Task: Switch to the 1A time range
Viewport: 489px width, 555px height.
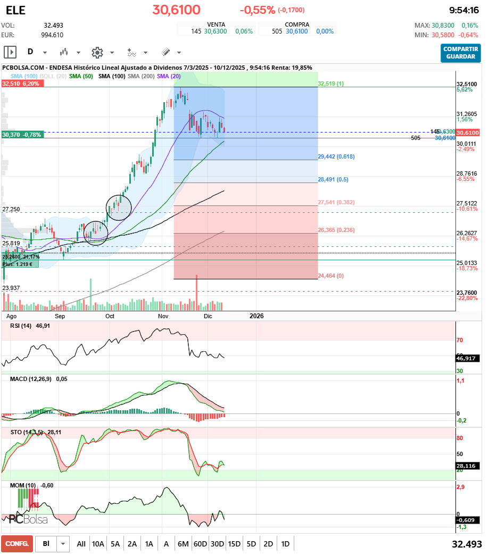Action: pos(149,544)
